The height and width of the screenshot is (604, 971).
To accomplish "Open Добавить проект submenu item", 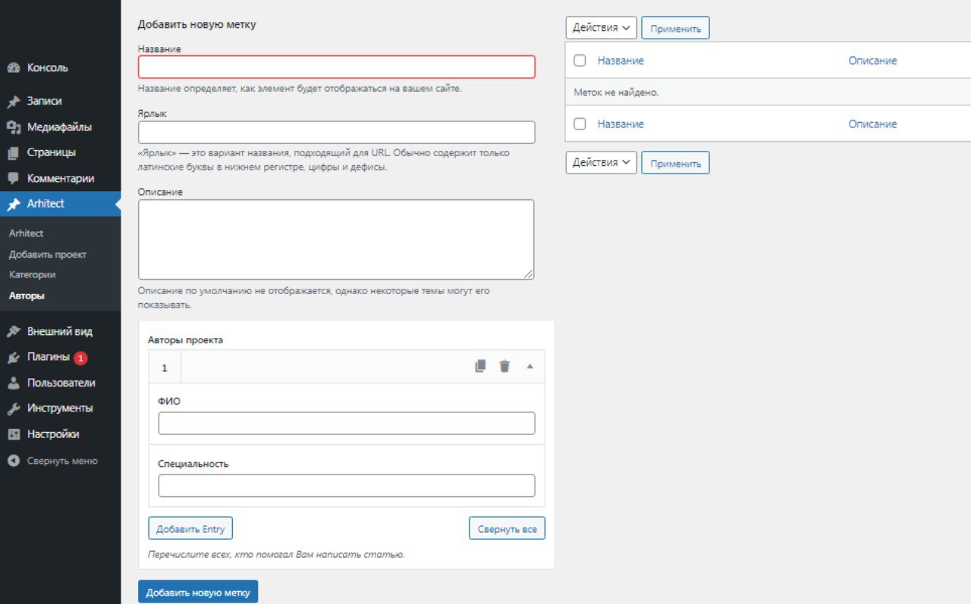I will [x=48, y=254].
